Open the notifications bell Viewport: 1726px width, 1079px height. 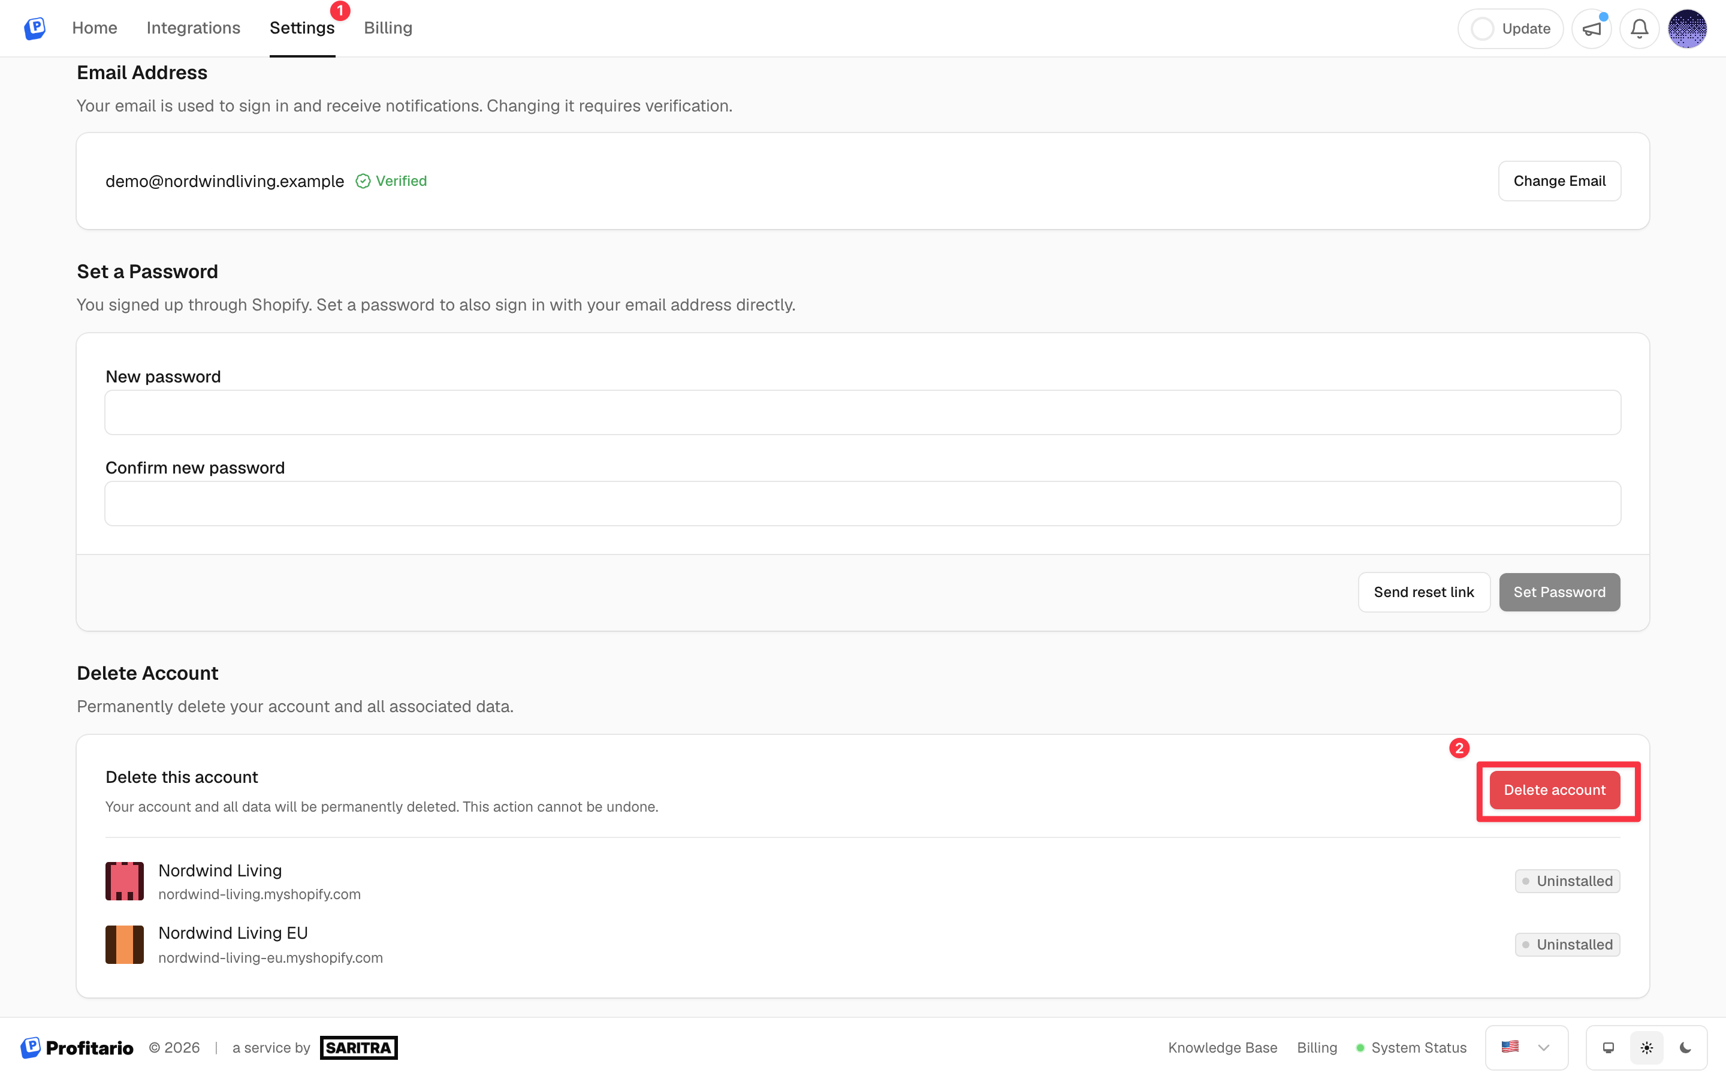tap(1639, 29)
